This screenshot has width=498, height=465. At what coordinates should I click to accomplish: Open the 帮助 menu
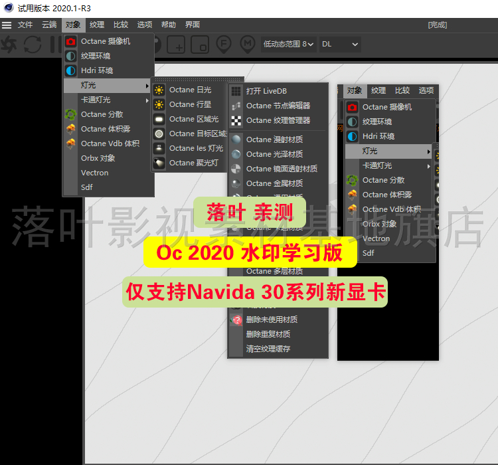pyautogui.click(x=169, y=25)
